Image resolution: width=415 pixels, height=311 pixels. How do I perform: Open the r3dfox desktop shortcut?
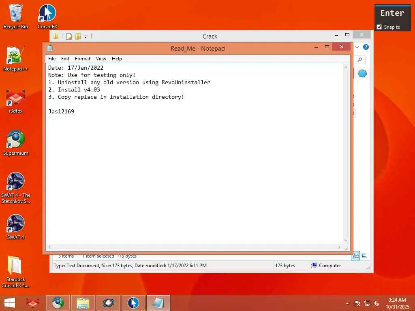click(15, 101)
